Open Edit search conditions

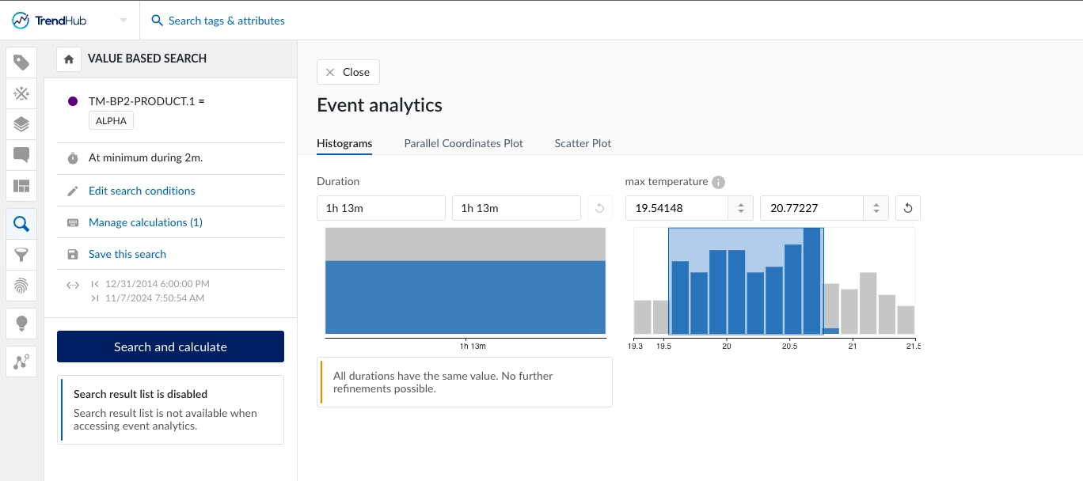point(141,191)
